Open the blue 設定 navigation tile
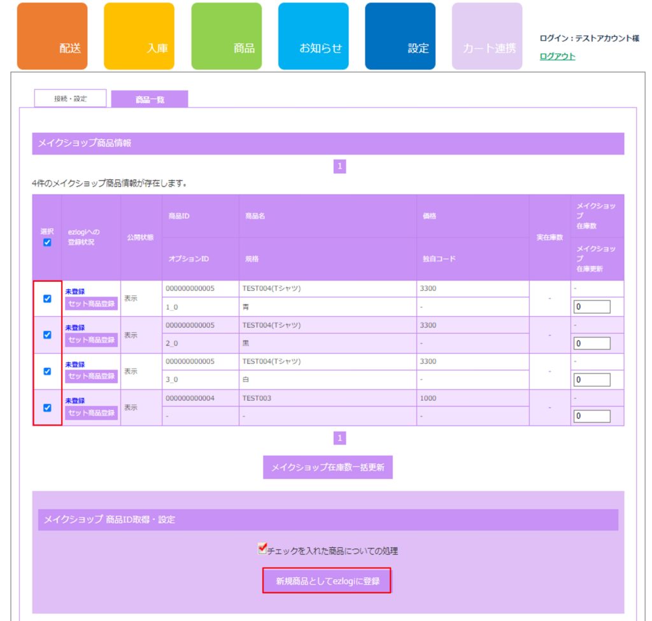Image resolution: width=652 pixels, height=621 pixels. 400,36
